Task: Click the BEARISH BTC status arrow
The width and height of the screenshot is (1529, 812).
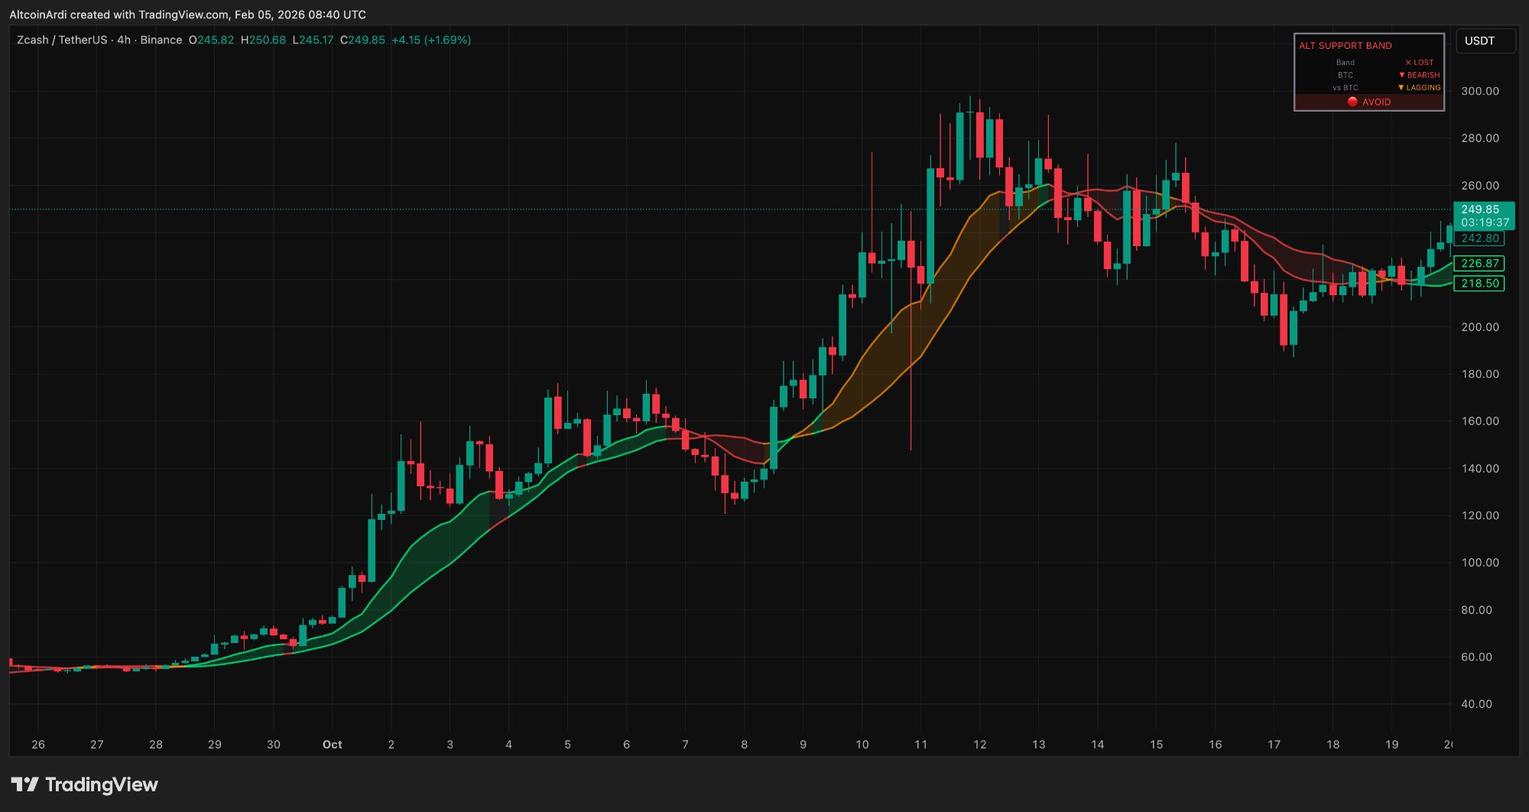Action: pos(1402,75)
